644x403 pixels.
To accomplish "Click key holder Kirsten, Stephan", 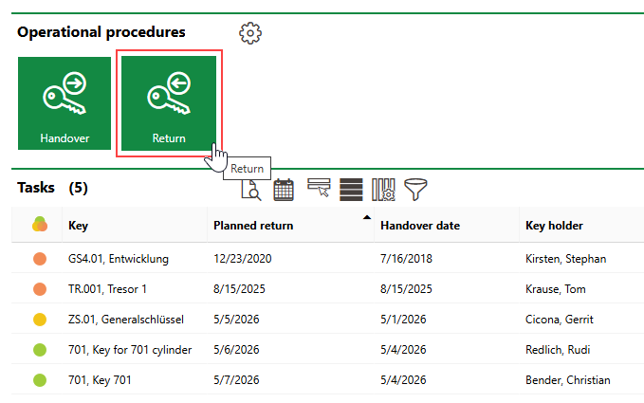I will (x=566, y=259).
